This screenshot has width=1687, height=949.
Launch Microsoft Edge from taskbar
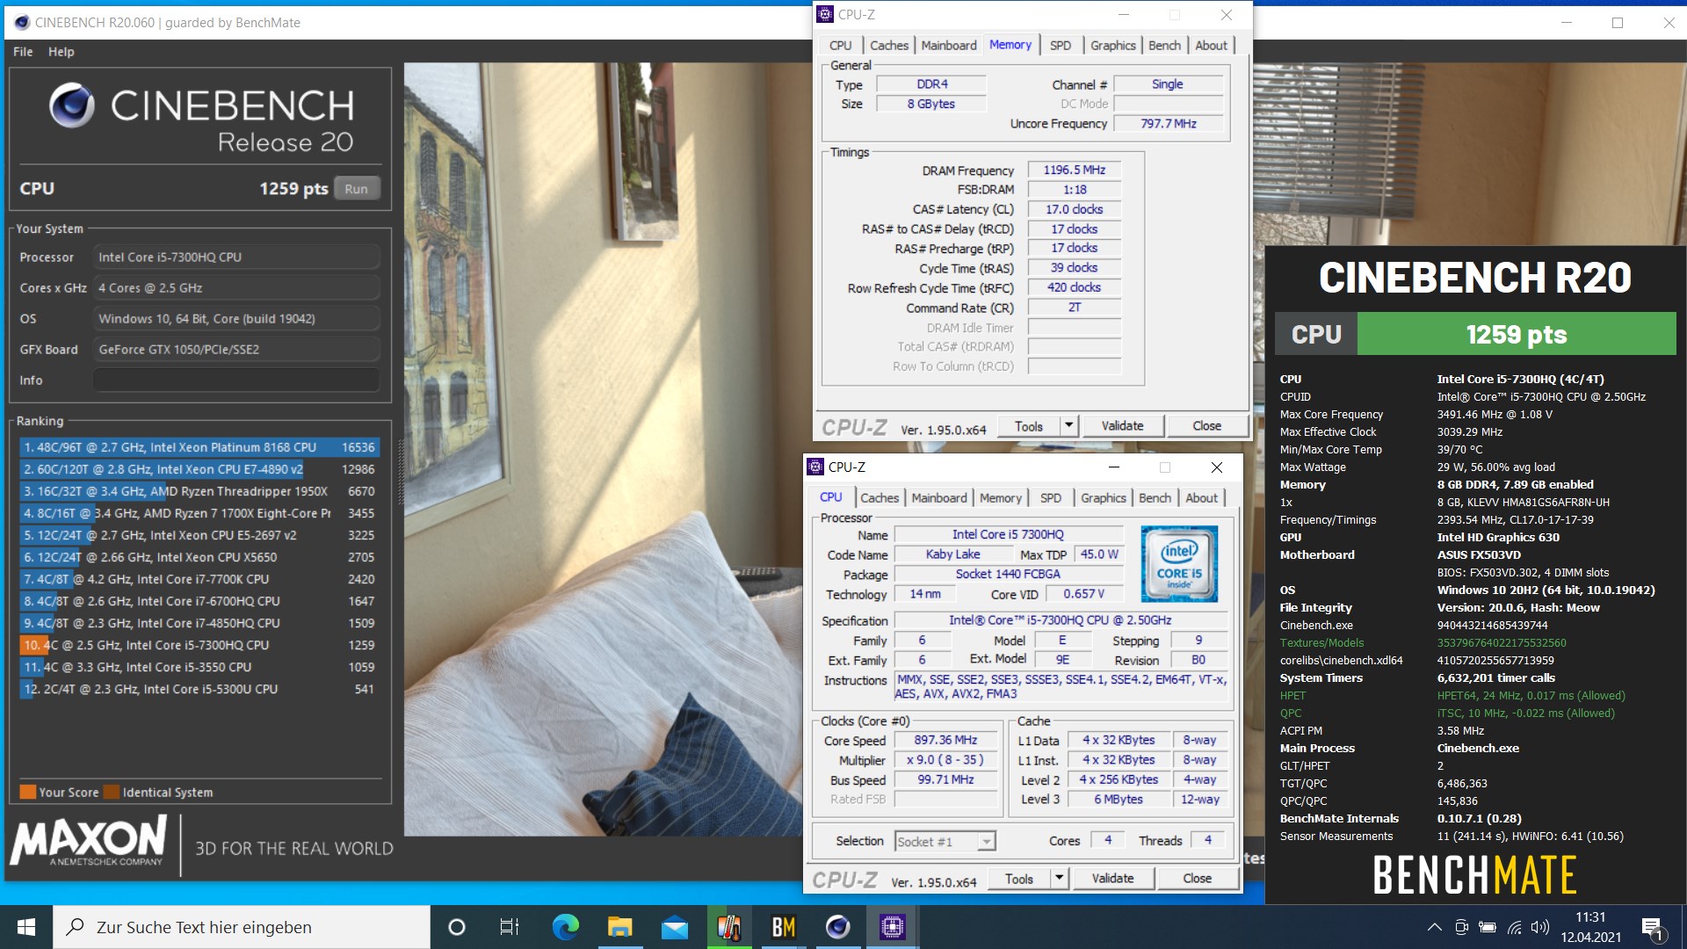[x=565, y=927]
